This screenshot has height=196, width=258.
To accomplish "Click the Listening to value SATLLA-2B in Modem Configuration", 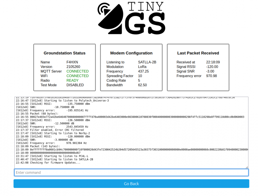I will pyautogui.click(x=147, y=62).
